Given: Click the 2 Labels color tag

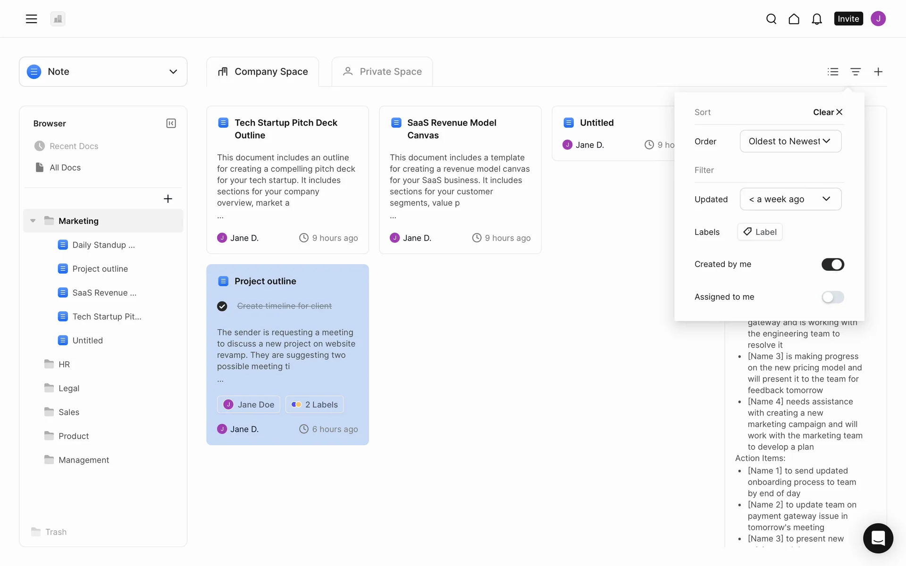Looking at the screenshot, I should [x=315, y=404].
